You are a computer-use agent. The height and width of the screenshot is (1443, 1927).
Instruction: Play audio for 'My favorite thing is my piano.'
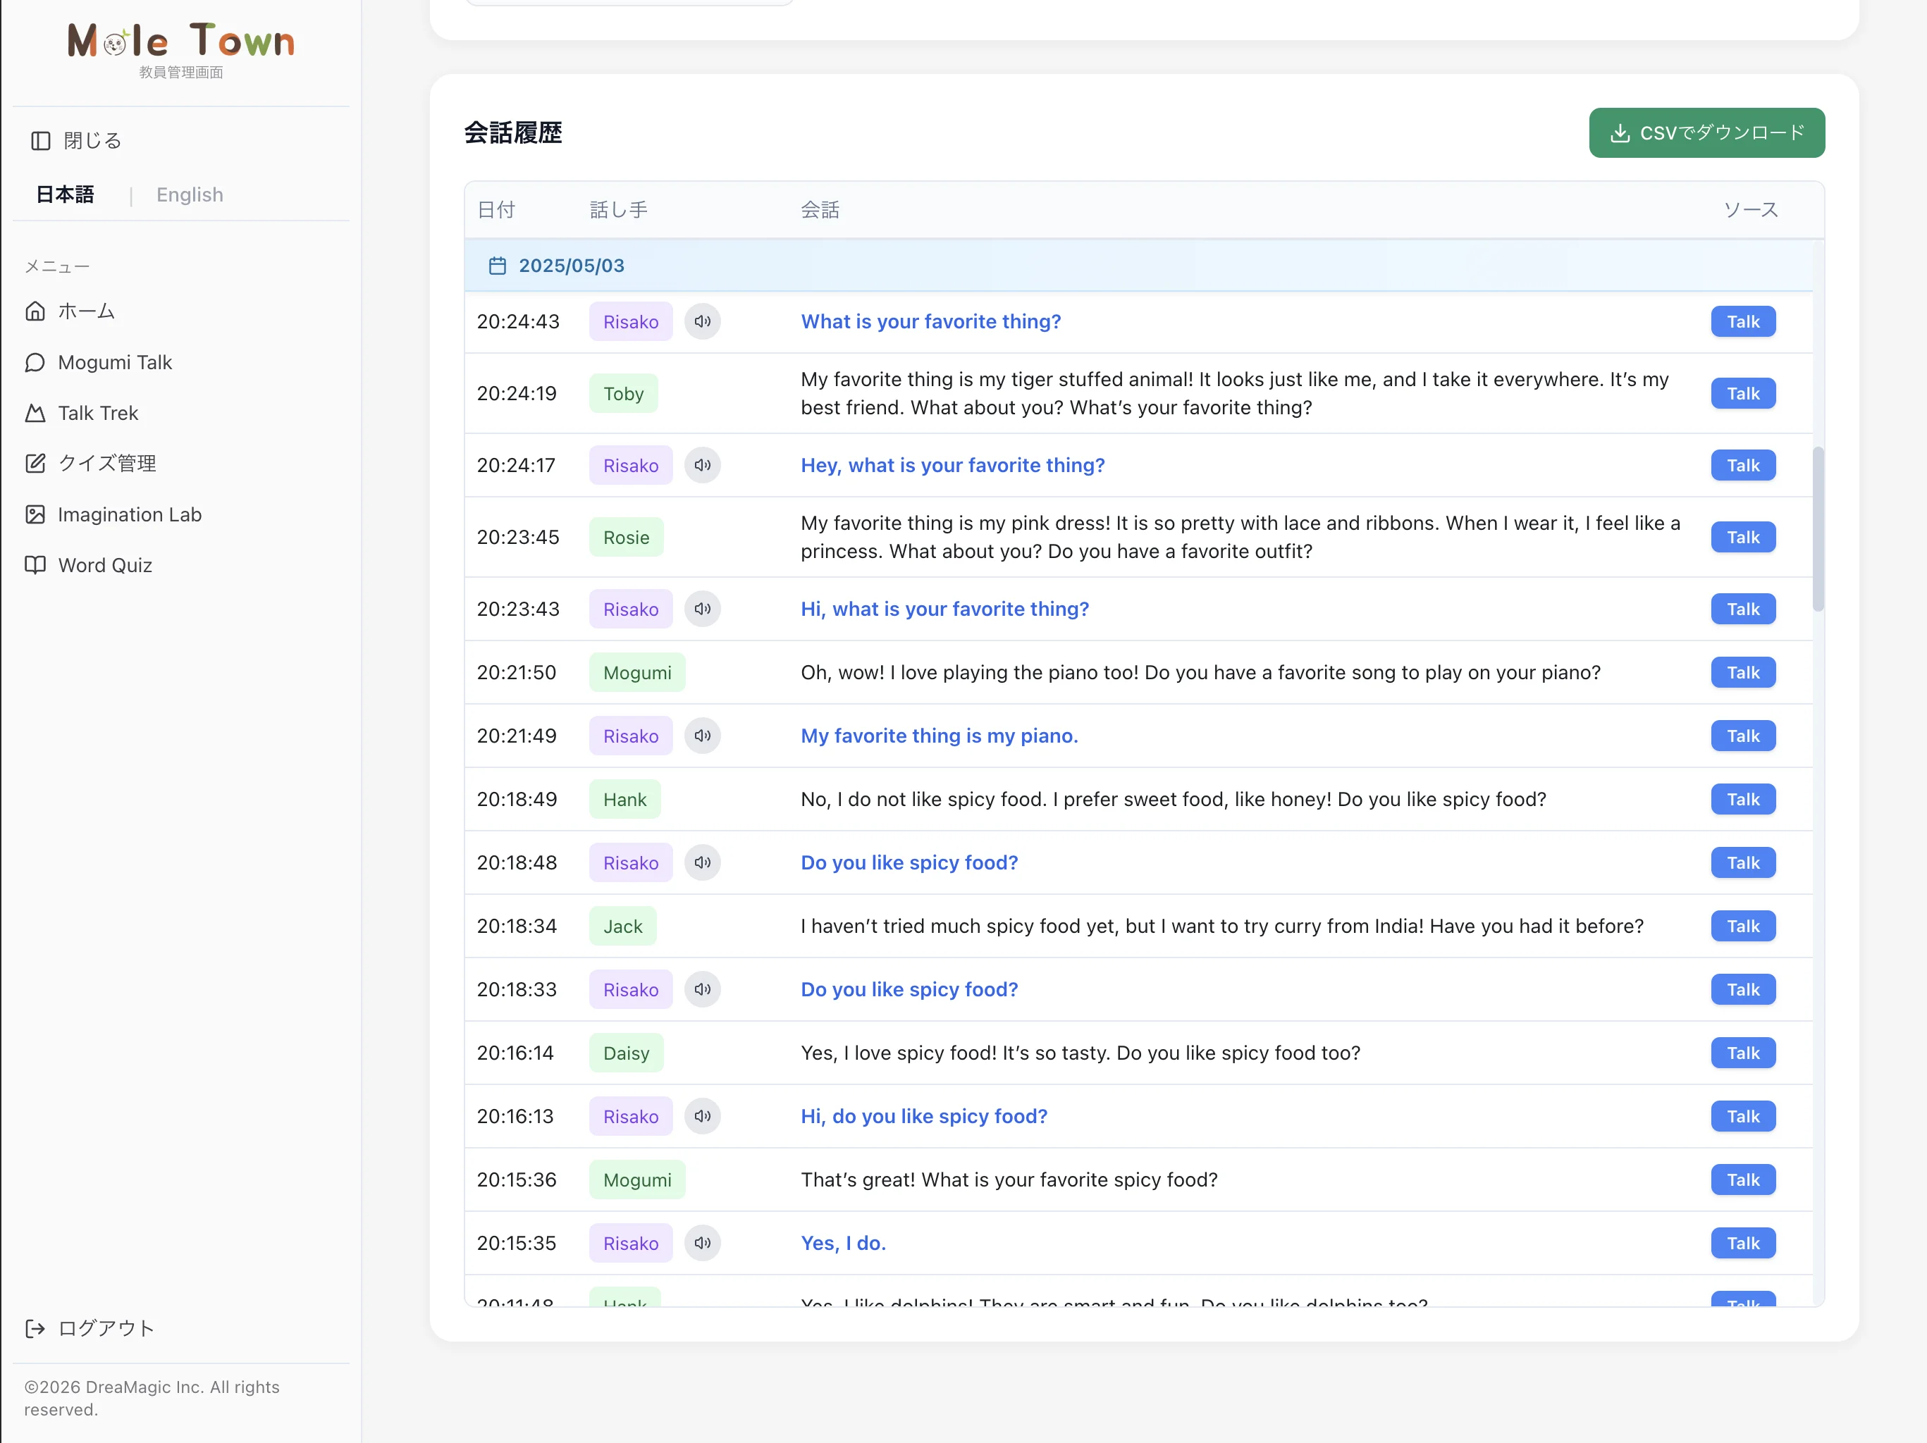click(702, 736)
